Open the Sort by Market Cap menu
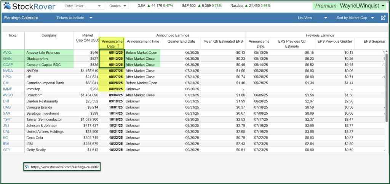390x184 pixels. click(x=355, y=18)
